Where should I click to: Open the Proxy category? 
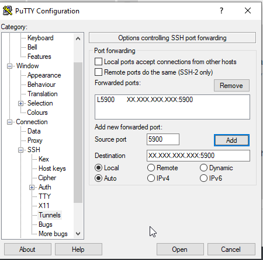coord(35,140)
